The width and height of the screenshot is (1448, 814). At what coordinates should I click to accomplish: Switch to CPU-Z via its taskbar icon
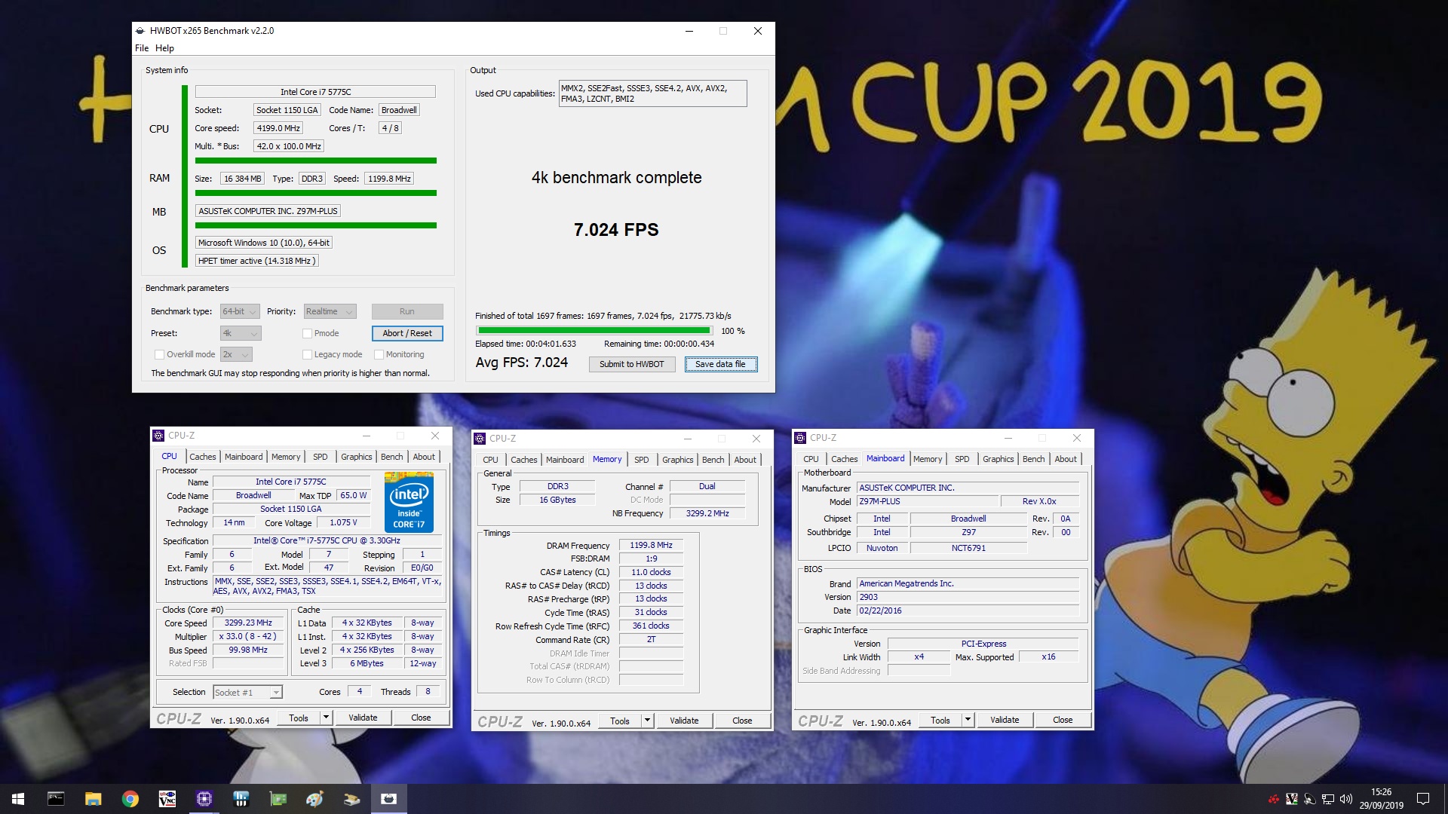click(x=204, y=799)
